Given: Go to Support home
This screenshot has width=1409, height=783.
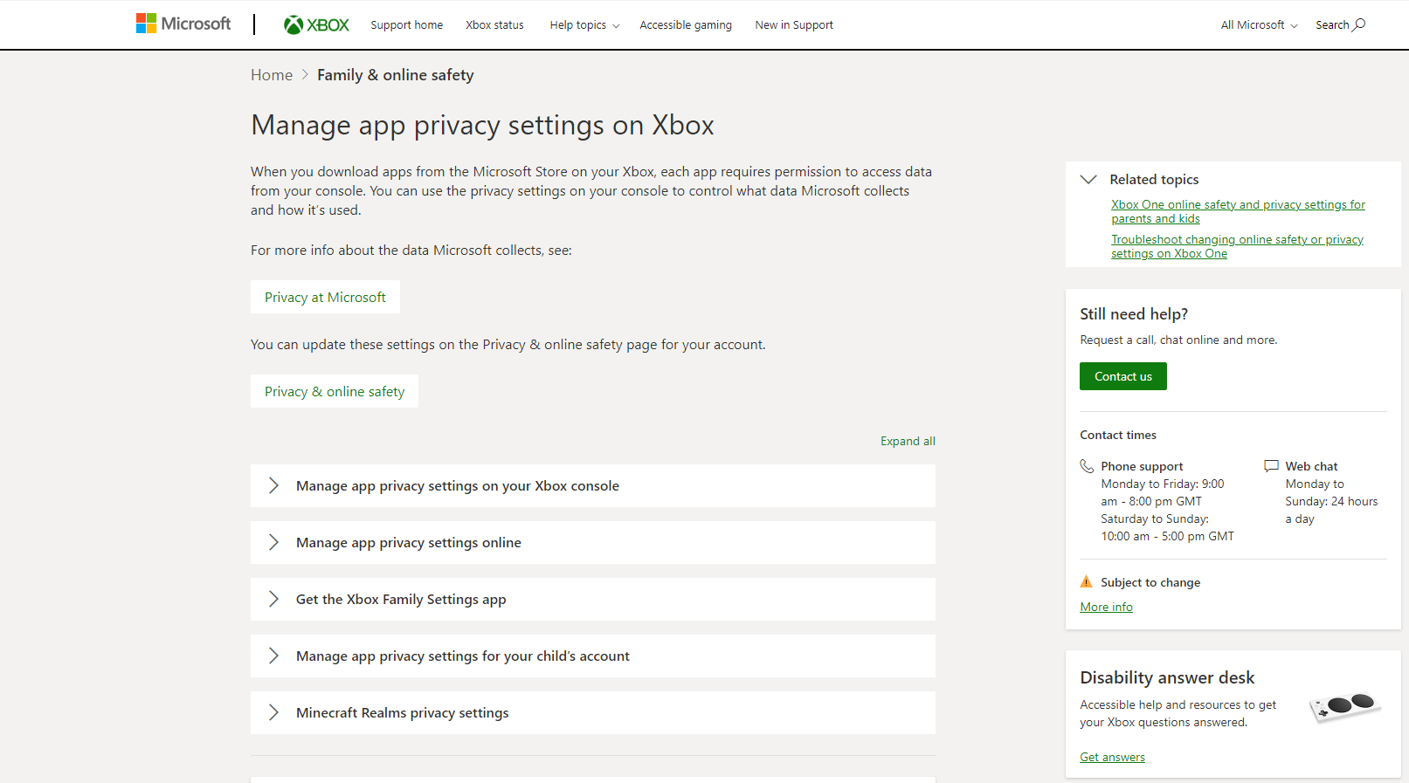Looking at the screenshot, I should [406, 25].
